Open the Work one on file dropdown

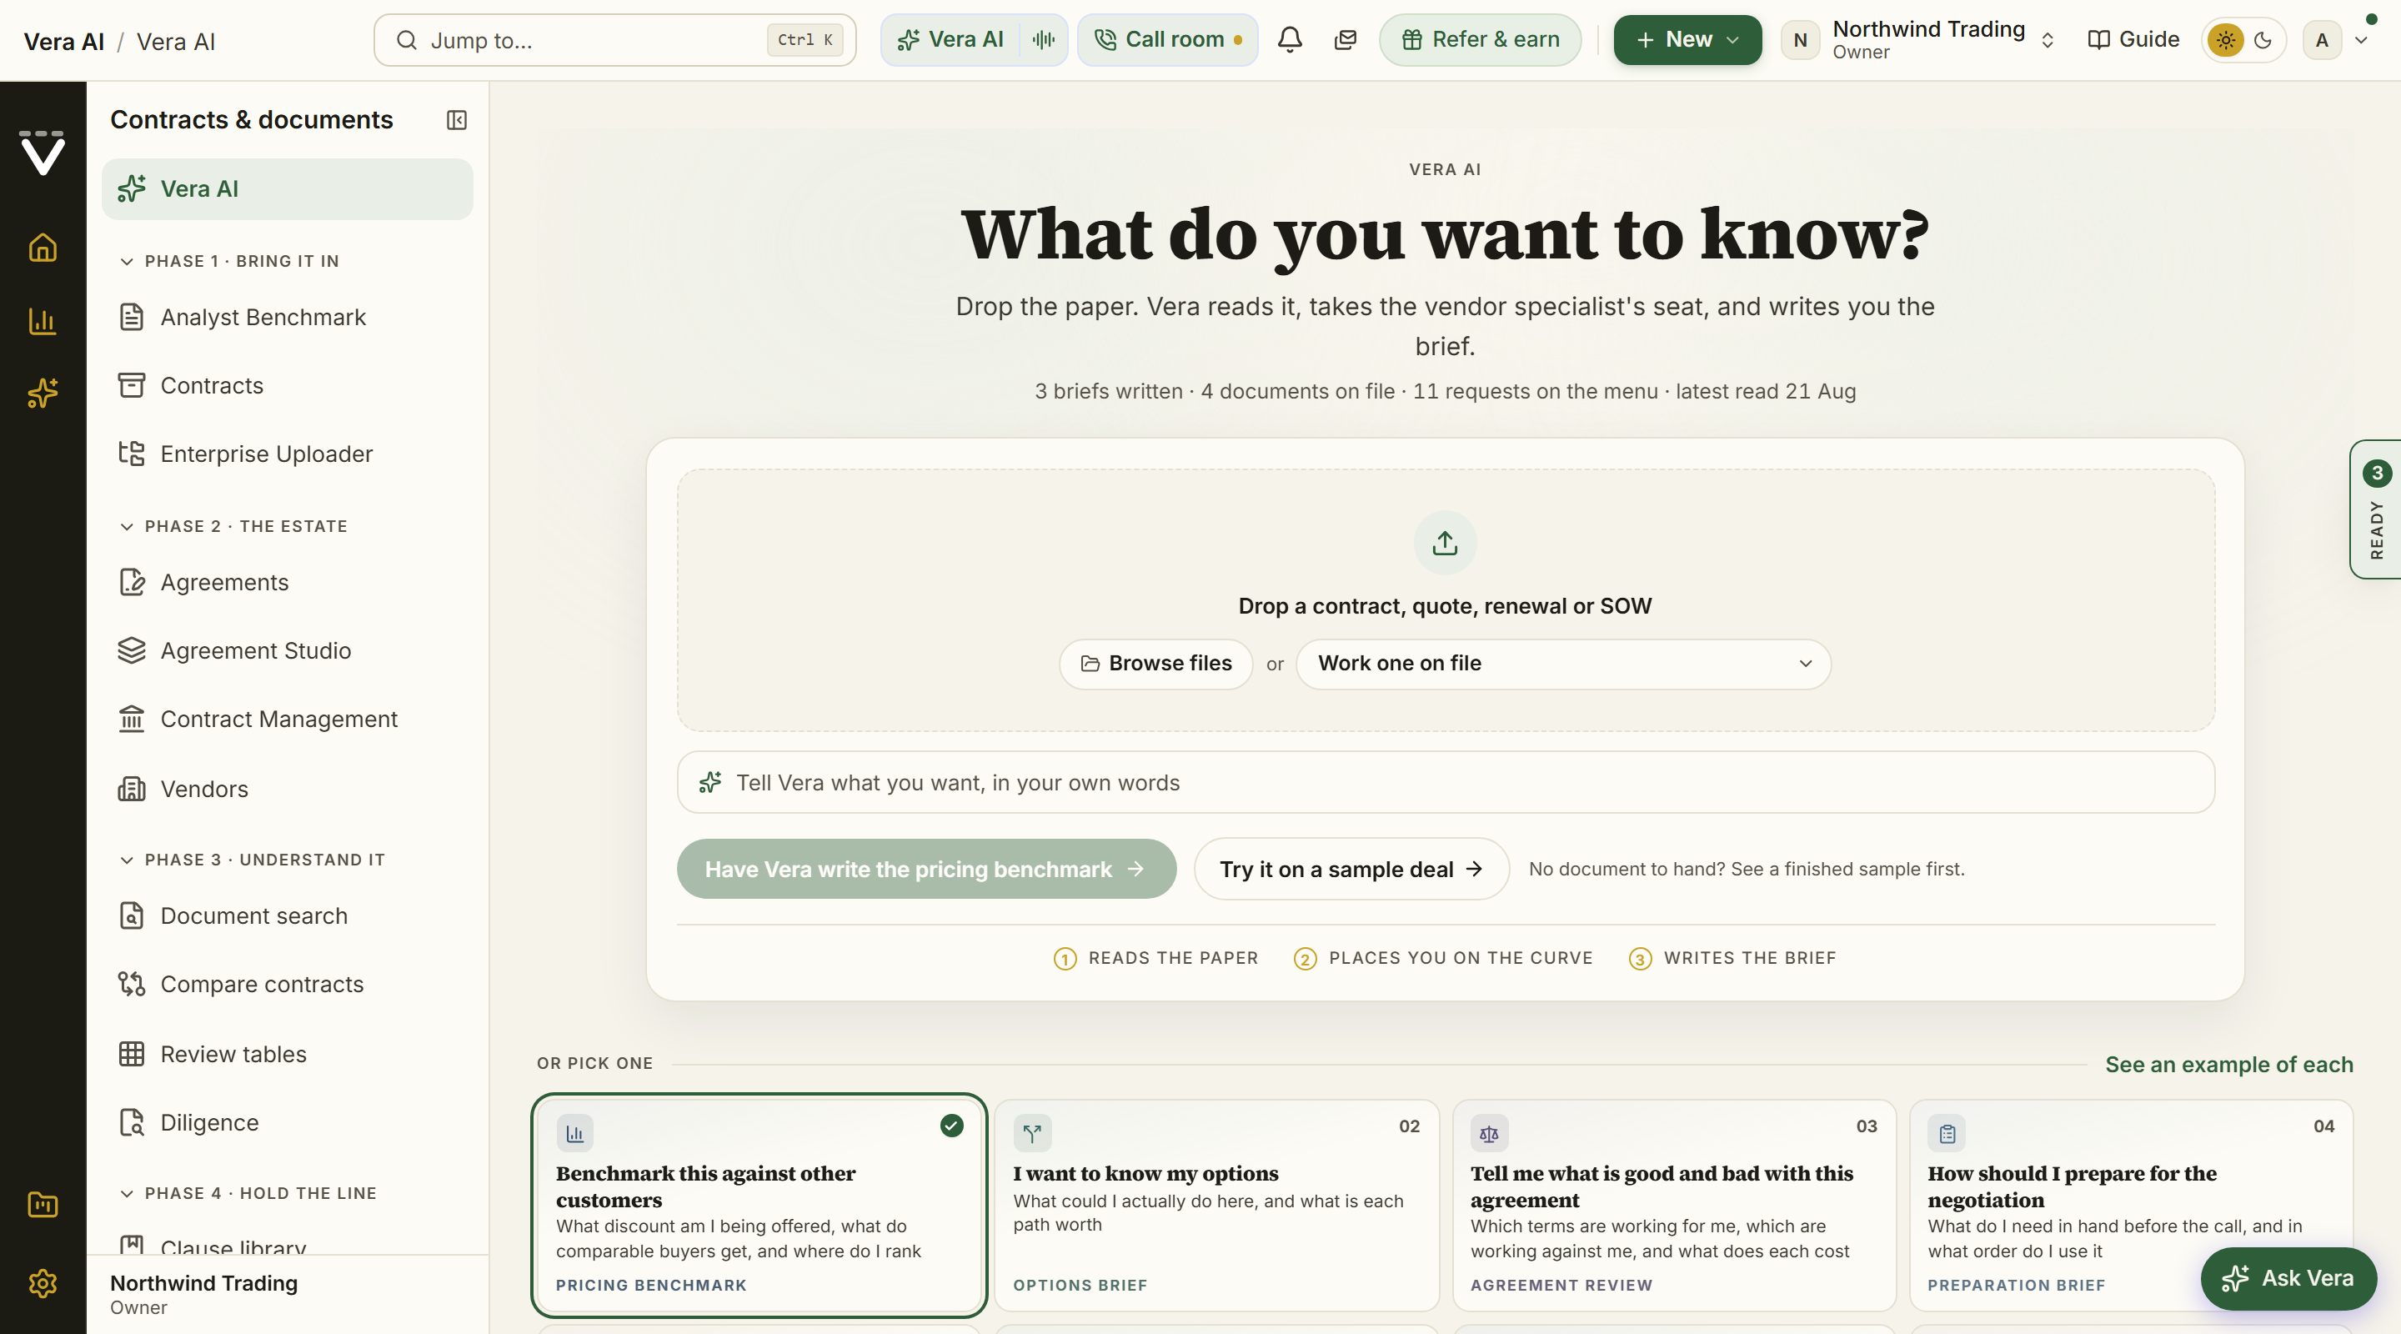[x=1563, y=664]
